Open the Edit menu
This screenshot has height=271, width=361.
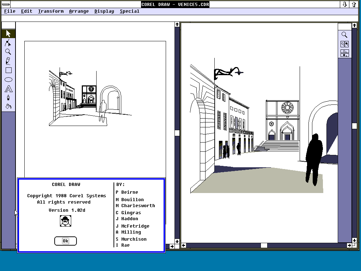tap(26, 11)
